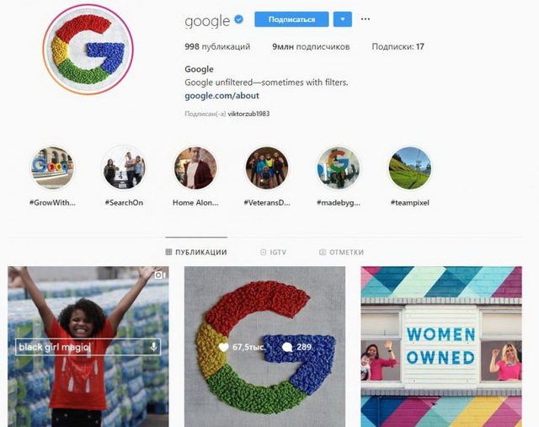Switch to the ОТМЕТКИ tagged tab

[341, 253]
